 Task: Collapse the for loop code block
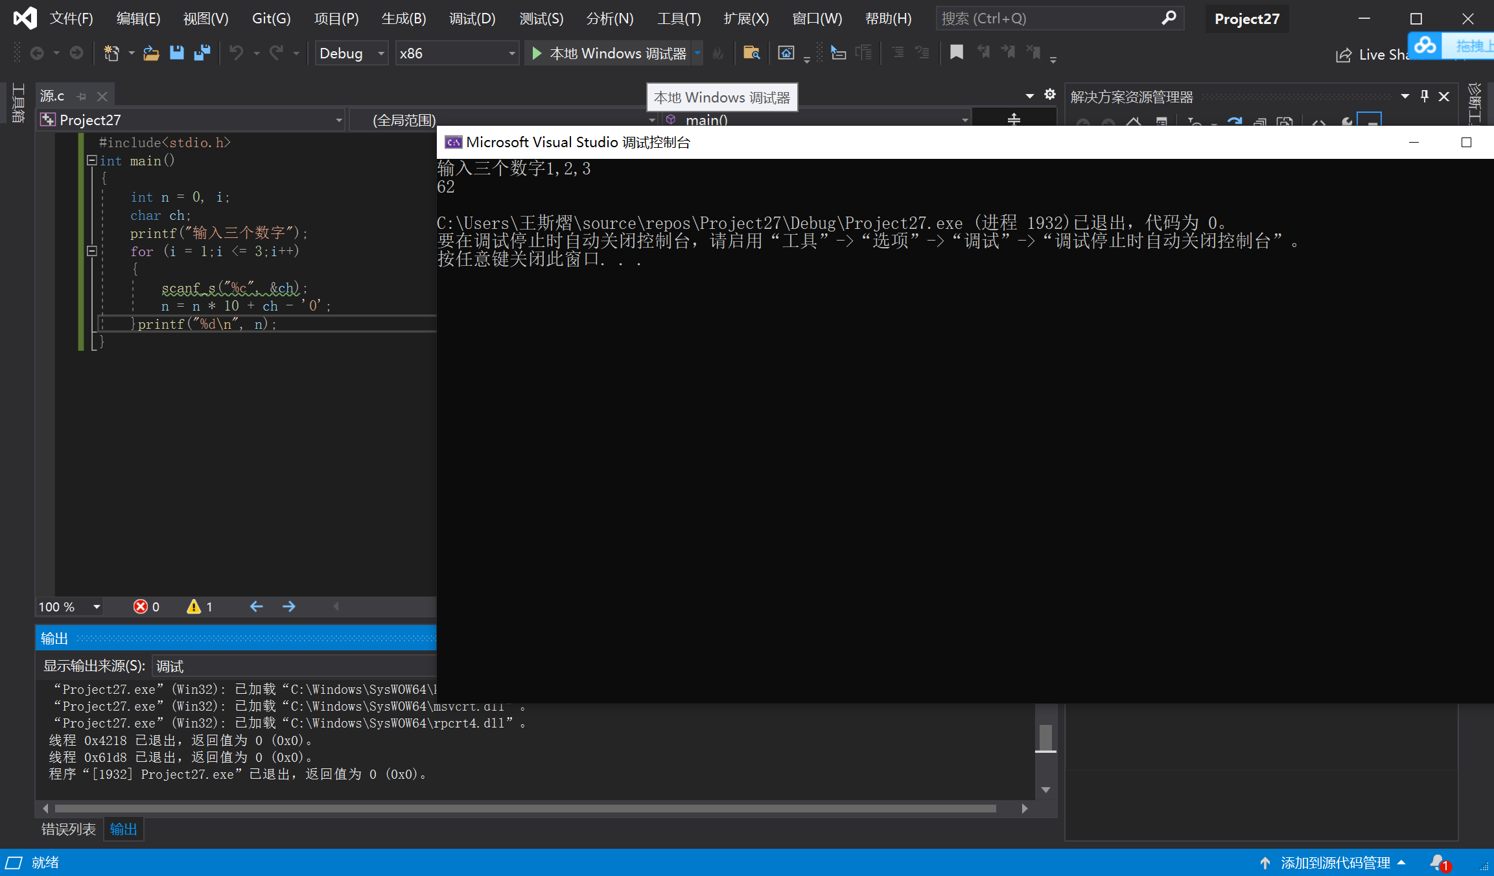click(92, 251)
